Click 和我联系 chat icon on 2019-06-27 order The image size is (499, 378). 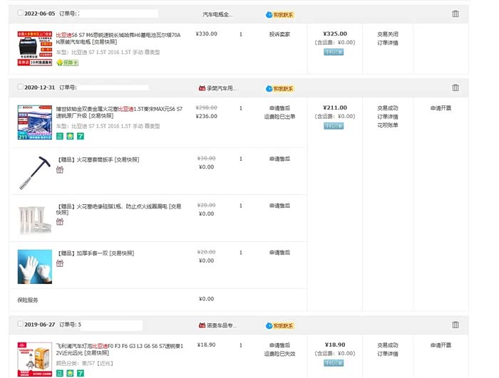pyautogui.click(x=279, y=325)
